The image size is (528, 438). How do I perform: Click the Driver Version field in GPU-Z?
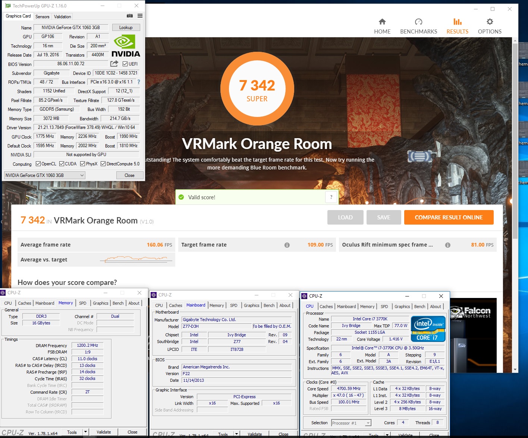pyautogui.click(x=86, y=127)
